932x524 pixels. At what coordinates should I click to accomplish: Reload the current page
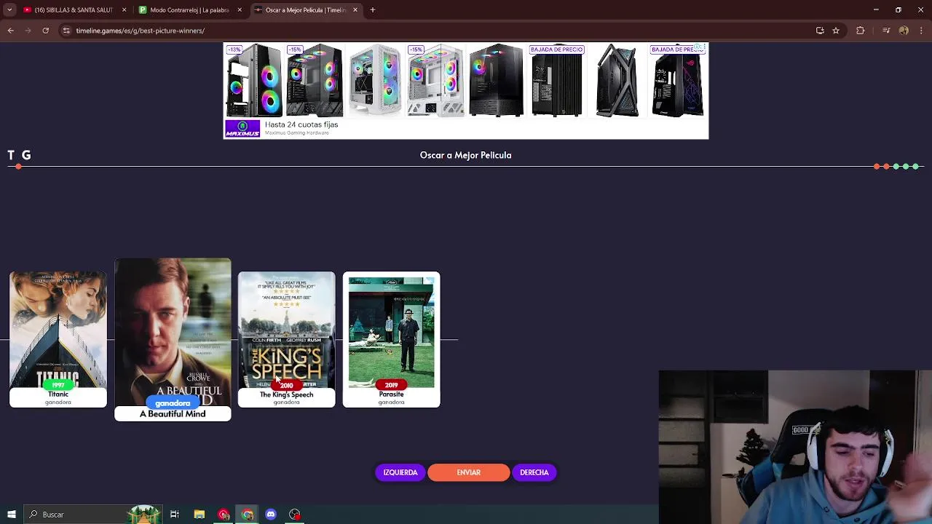pyautogui.click(x=46, y=31)
